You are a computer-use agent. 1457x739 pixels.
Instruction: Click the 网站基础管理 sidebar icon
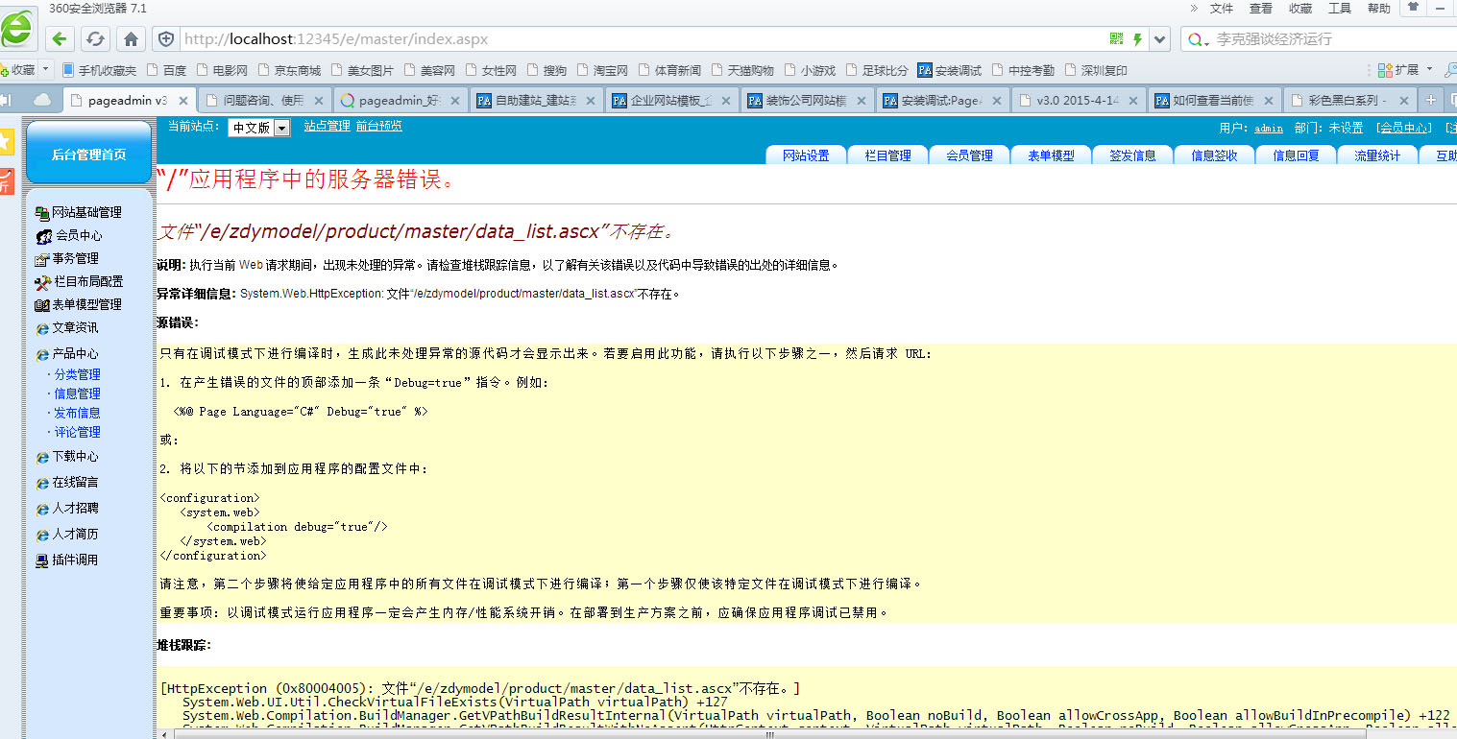[x=42, y=213]
